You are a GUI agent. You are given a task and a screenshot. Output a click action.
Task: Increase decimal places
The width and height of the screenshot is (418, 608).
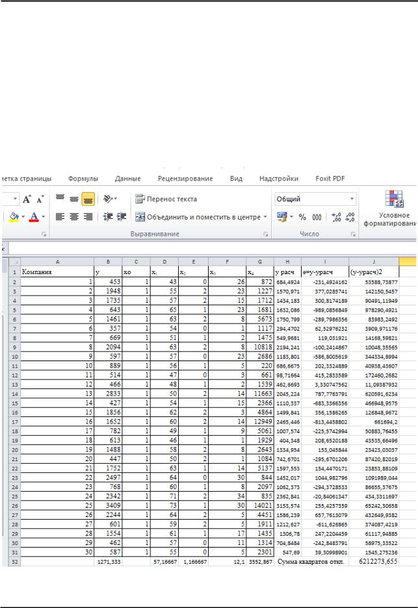point(336,217)
